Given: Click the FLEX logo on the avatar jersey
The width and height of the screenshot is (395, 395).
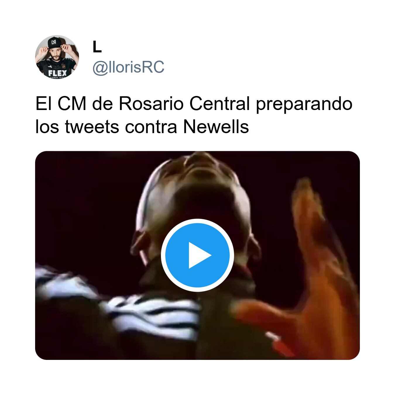Looking at the screenshot, I should [x=57, y=73].
